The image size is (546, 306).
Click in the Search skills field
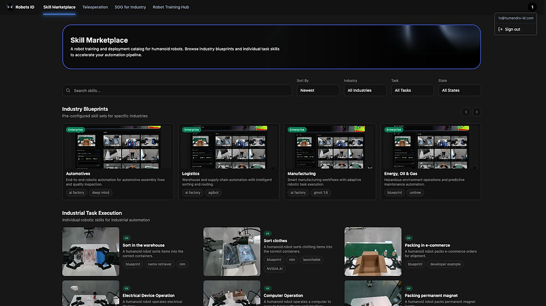point(177,90)
